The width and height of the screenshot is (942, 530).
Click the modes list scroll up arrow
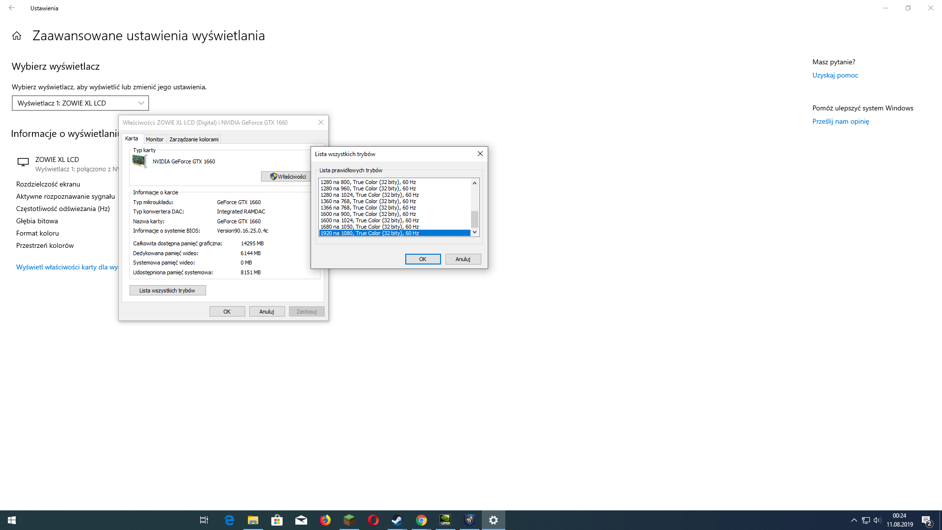point(474,183)
